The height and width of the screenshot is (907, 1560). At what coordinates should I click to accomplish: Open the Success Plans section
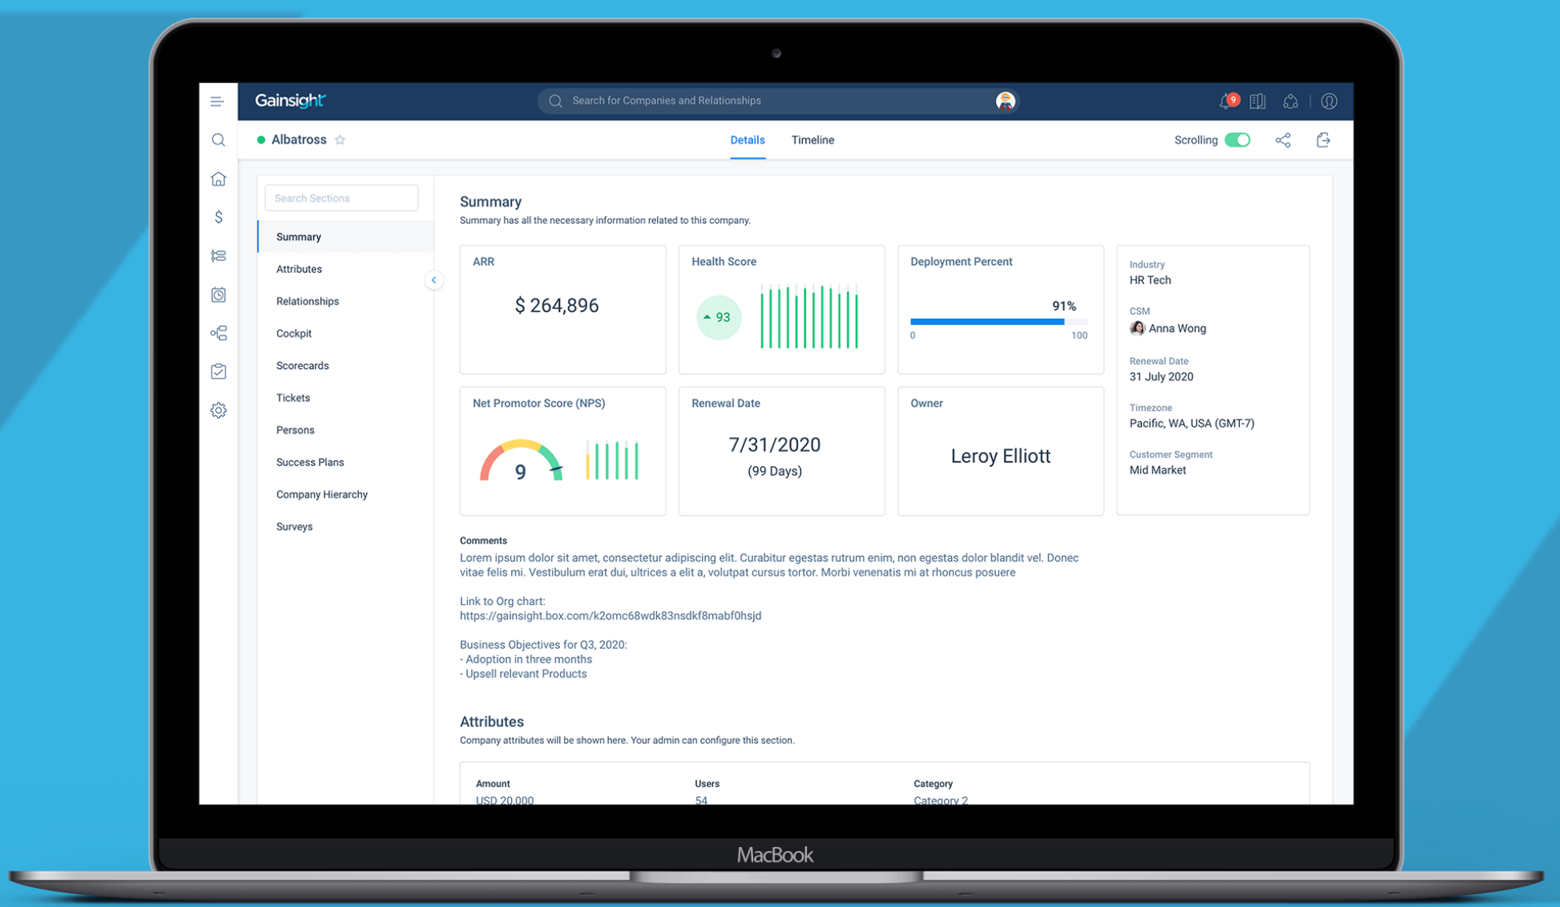point(310,462)
